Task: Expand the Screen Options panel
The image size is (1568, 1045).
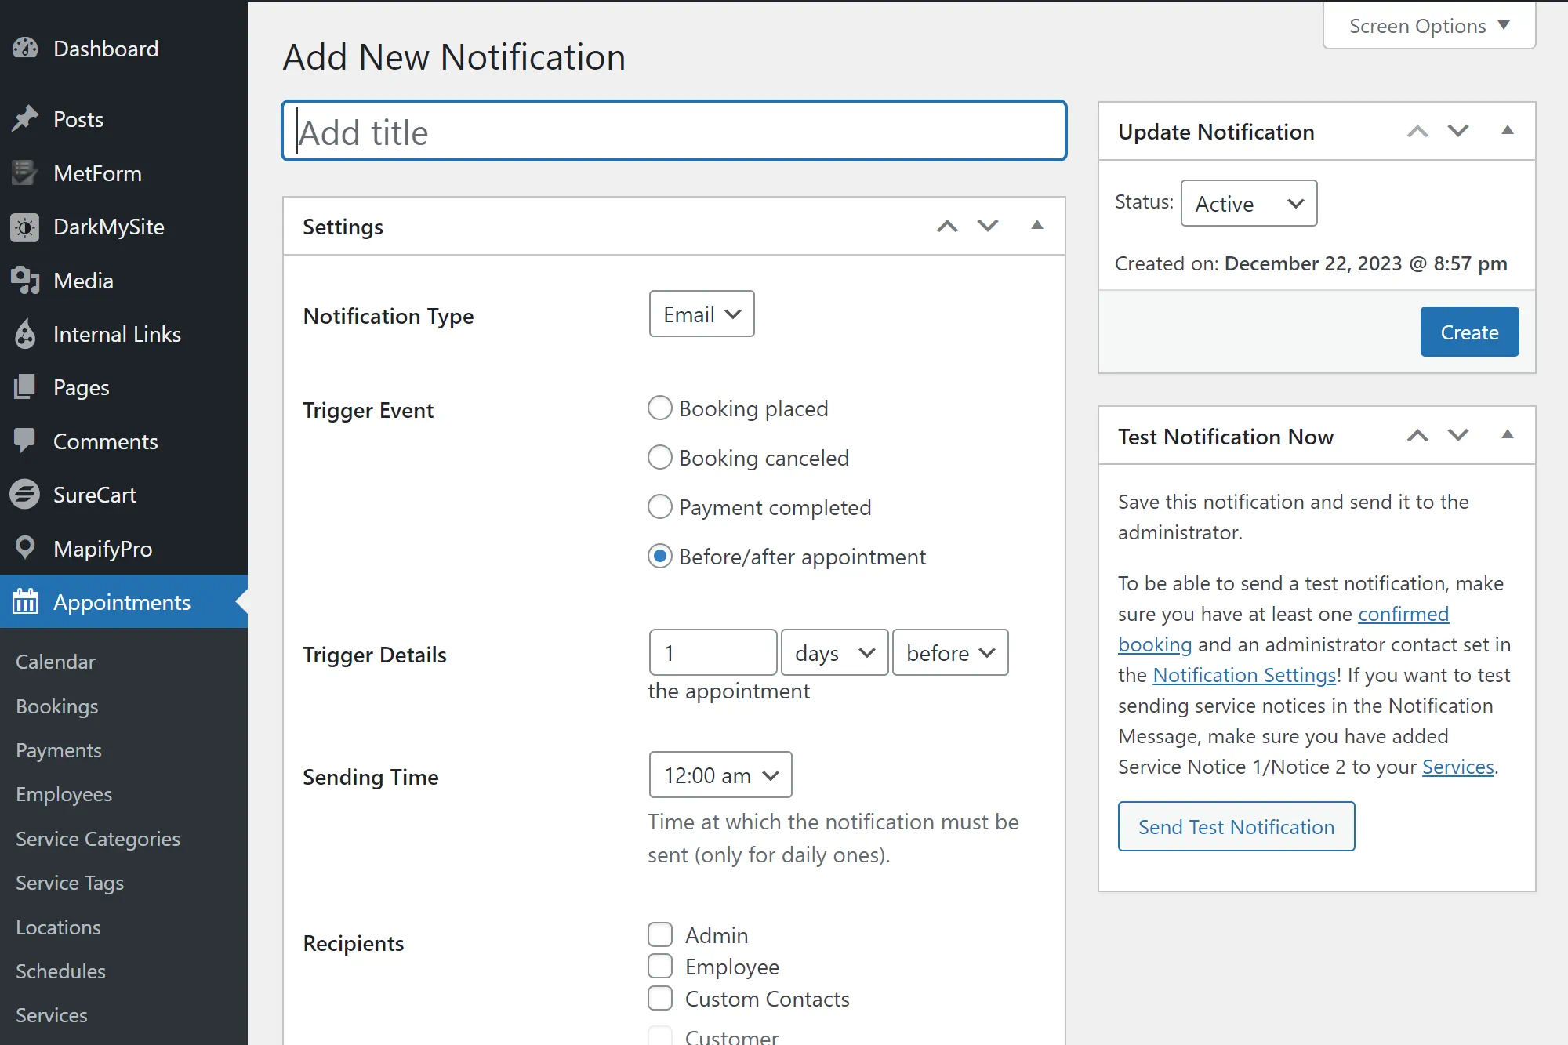Action: point(1428,25)
